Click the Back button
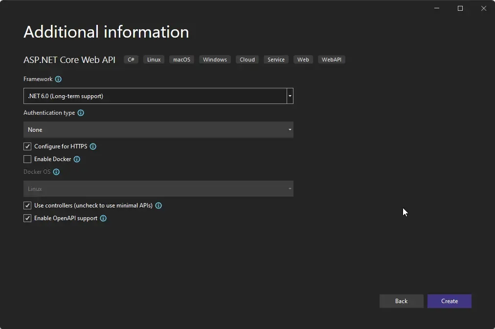Viewport: 495px width, 329px height. coord(401,301)
